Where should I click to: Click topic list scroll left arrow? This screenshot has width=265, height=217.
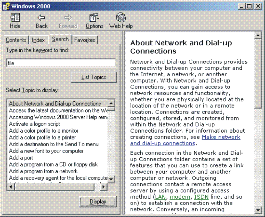coord(11,187)
